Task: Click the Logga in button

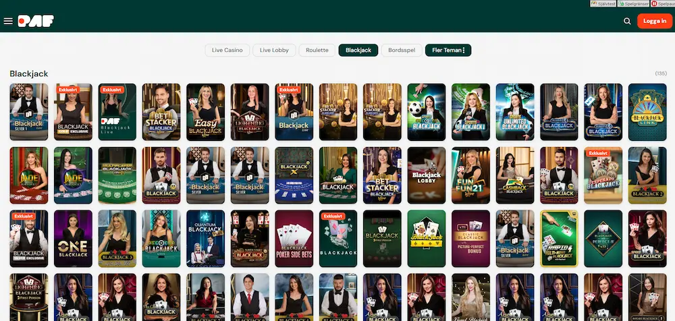Action: pyautogui.click(x=654, y=21)
